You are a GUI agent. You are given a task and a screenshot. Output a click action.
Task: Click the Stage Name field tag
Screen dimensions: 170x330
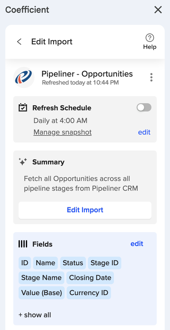coord(41,278)
